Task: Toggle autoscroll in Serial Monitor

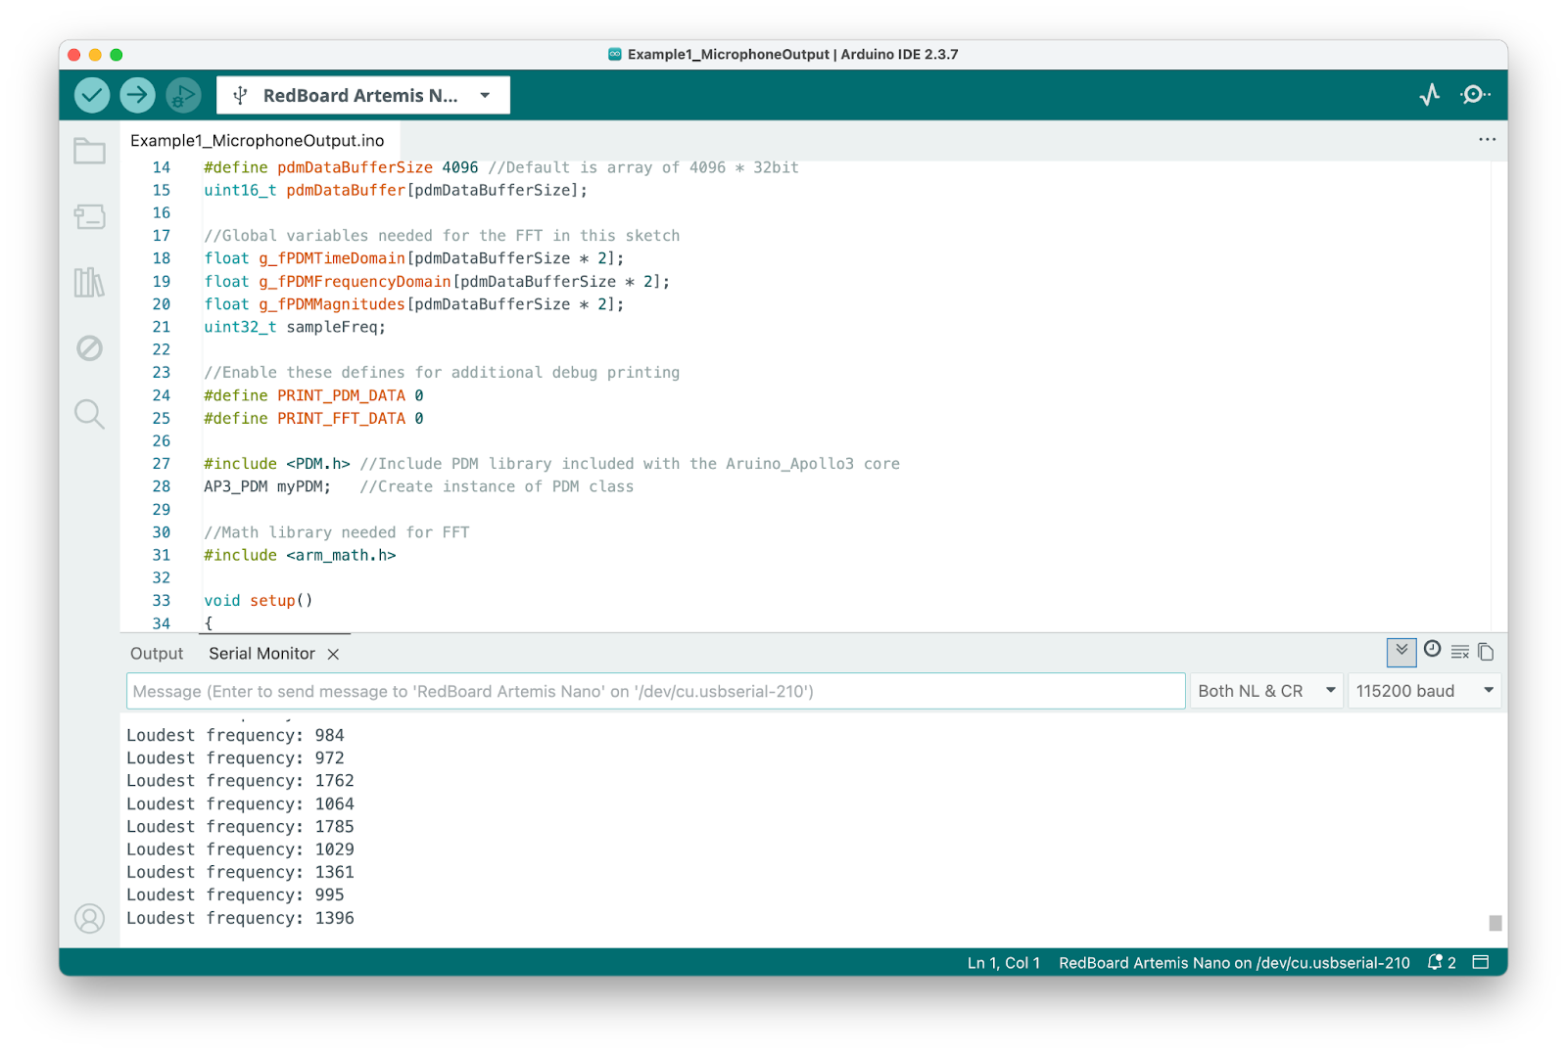Action: tap(1401, 652)
